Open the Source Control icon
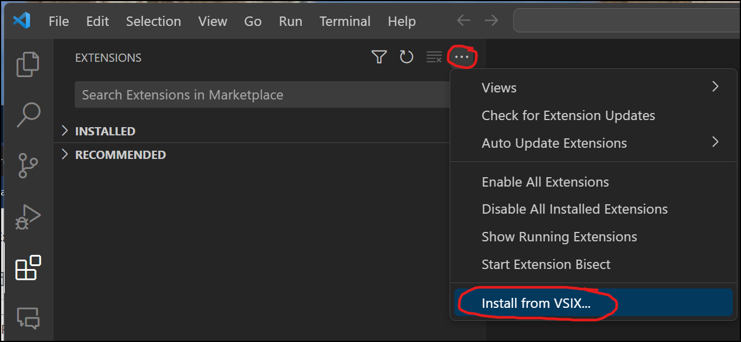 pos(28,165)
